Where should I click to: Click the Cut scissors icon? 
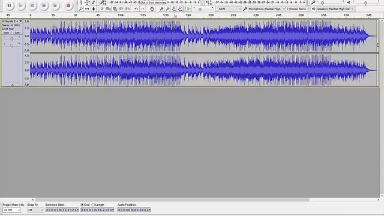point(102,9)
